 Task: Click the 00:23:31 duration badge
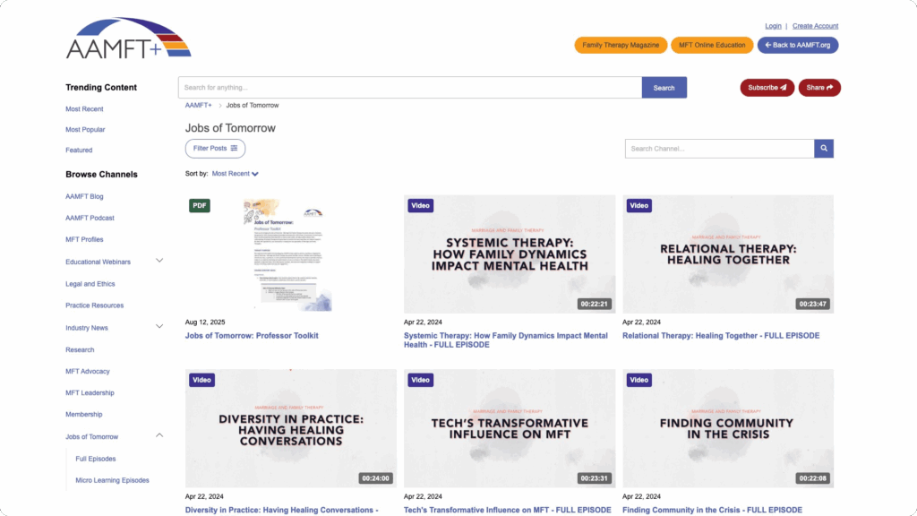coord(595,478)
